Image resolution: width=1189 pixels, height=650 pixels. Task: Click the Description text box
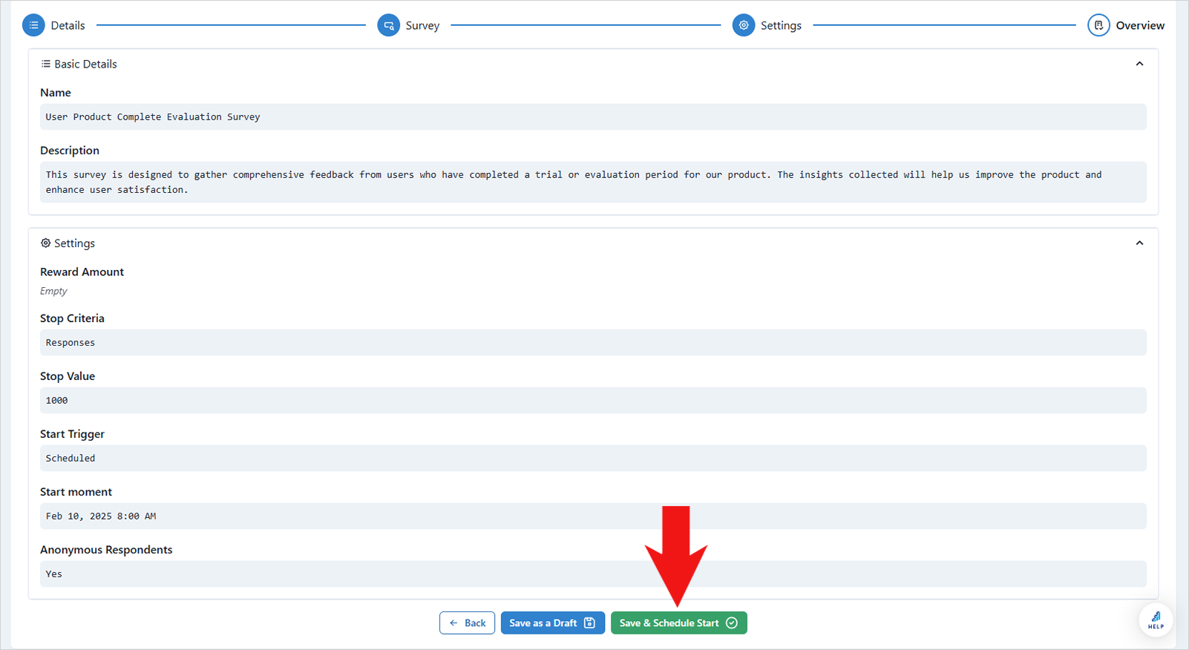[x=593, y=182]
